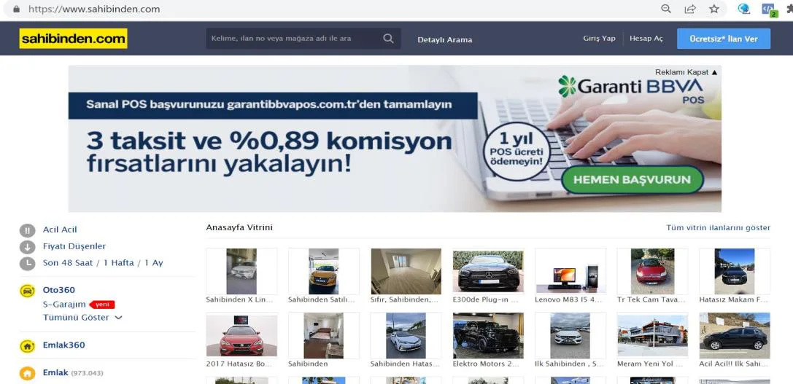The height and width of the screenshot is (384, 793).
Task: Open Tüm vitrin ilanlarını göster link
Action: (718, 228)
